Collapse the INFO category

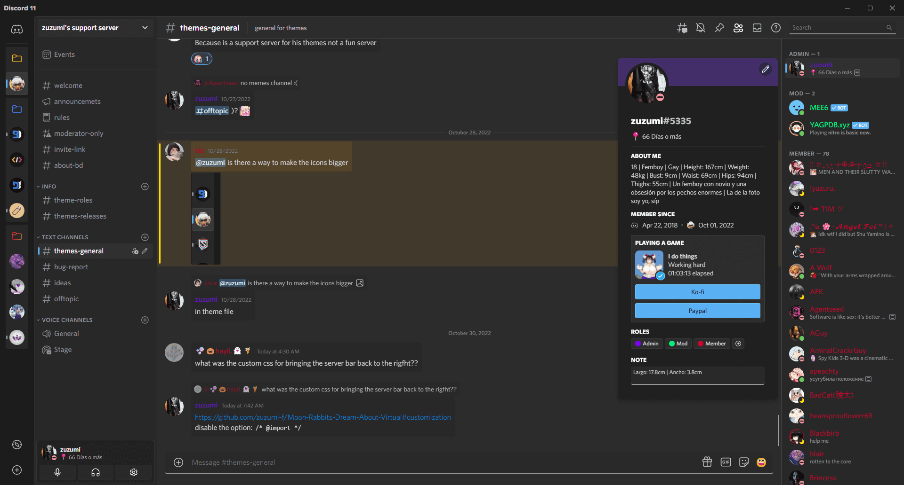click(x=48, y=187)
